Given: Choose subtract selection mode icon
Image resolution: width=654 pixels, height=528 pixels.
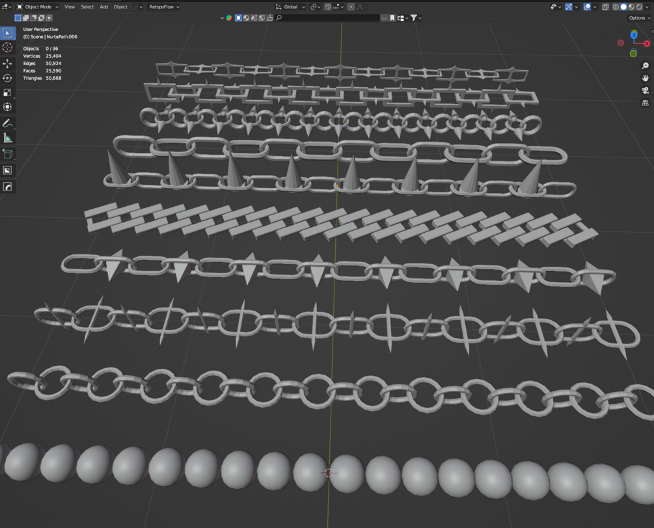Looking at the screenshot, I should 34,18.
